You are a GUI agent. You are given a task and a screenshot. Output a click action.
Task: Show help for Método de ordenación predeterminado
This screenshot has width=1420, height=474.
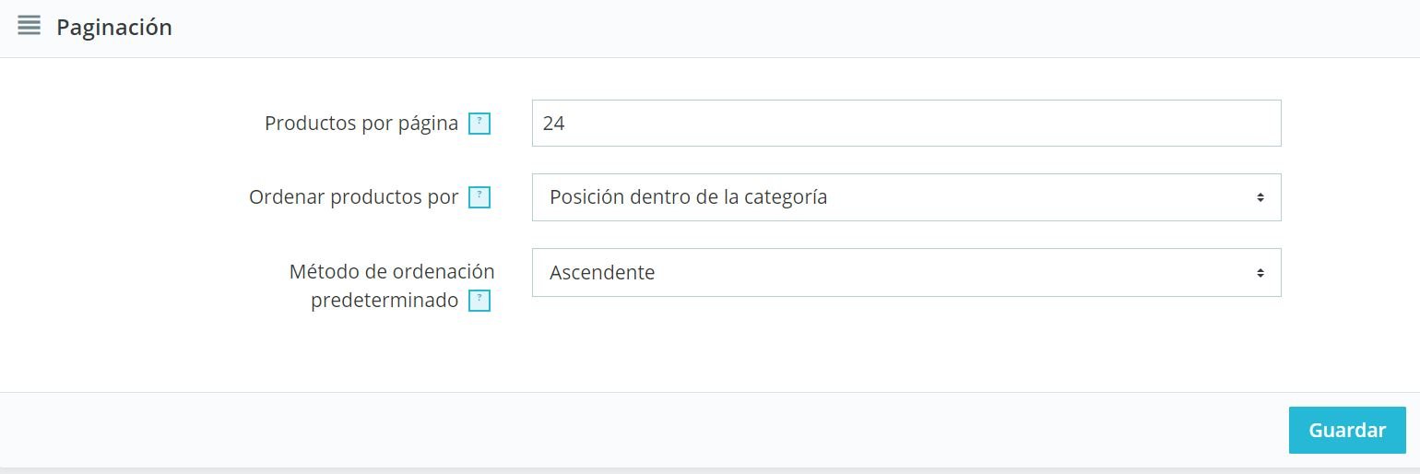tap(479, 301)
